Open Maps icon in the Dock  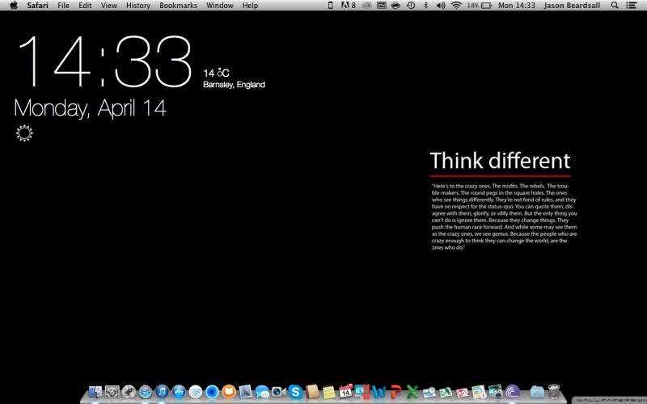[479, 391]
